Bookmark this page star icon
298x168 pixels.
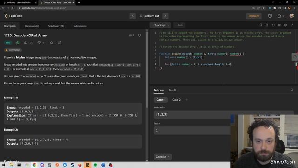[264, 8]
